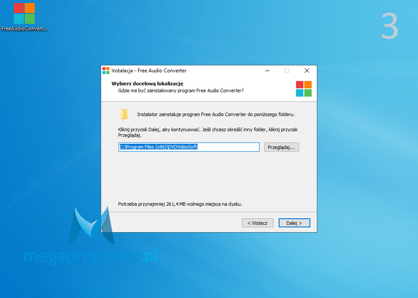Click the 'Wybierz docelową lokalizację' heading
418x298 pixels.
[x=148, y=84]
